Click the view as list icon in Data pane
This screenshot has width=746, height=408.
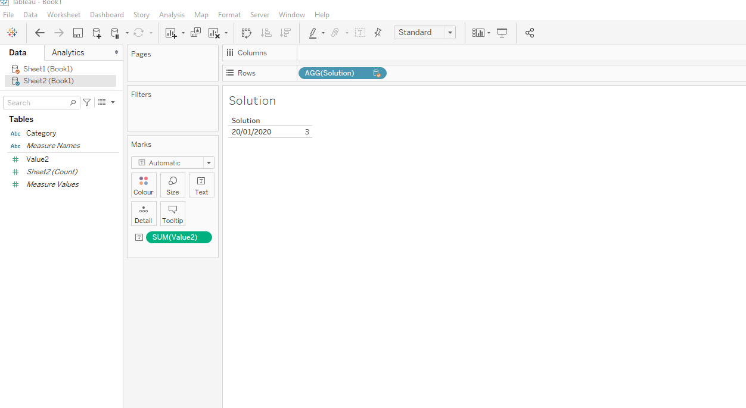[102, 102]
